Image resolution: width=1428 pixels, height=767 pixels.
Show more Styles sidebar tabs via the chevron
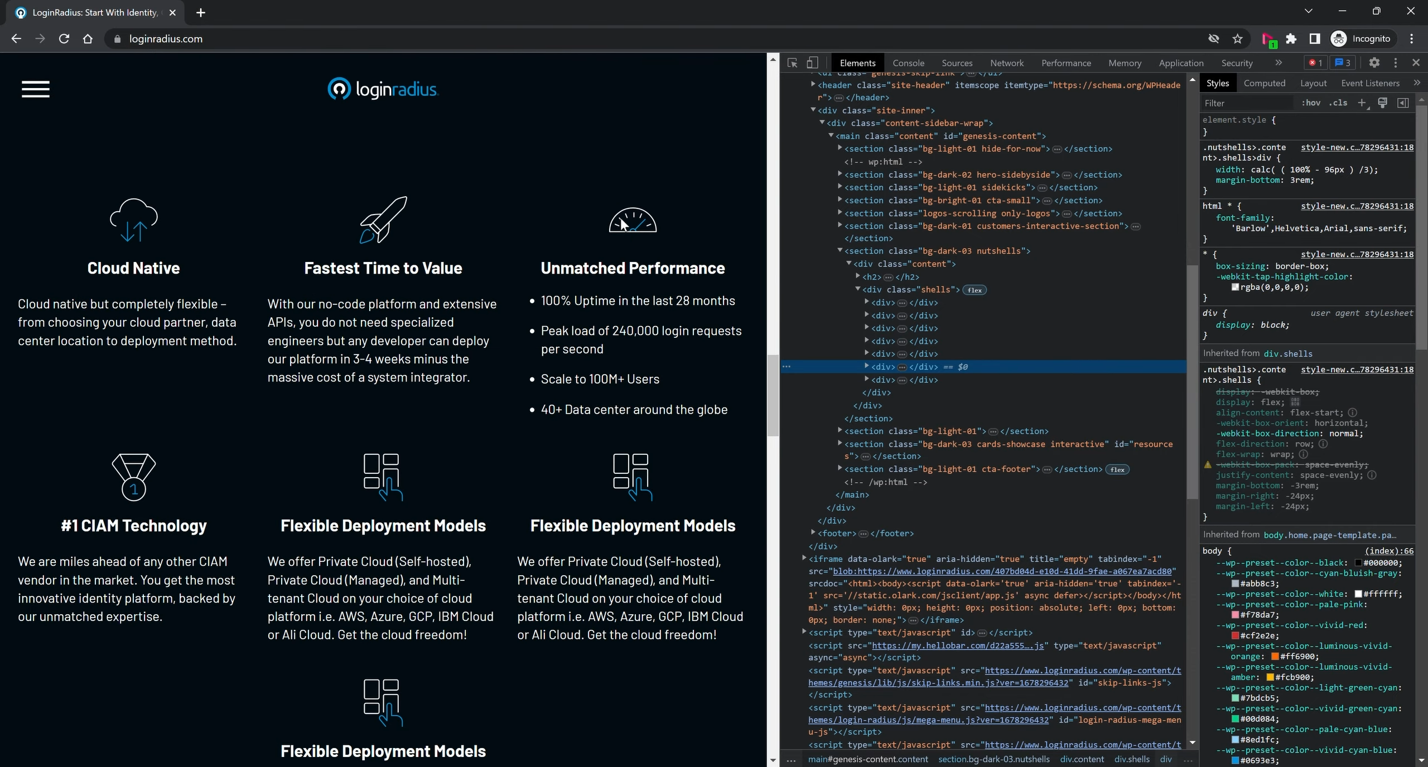point(1417,83)
